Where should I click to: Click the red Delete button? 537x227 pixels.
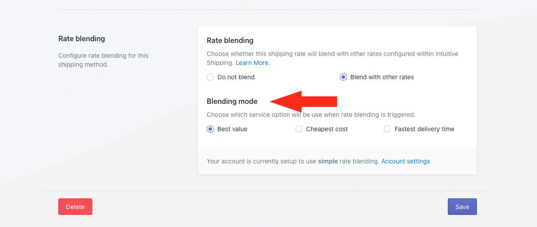tap(75, 207)
